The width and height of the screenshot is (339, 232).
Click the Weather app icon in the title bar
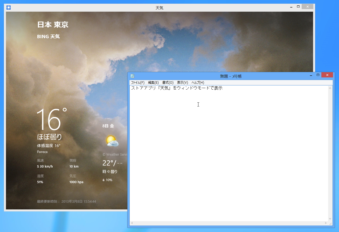8,8
